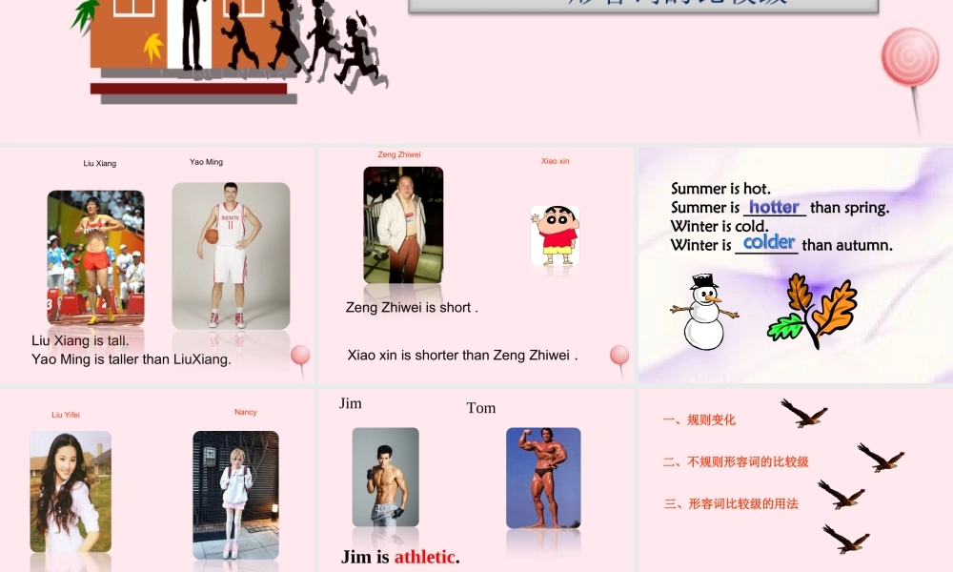Select the bodybuilder photo under Tom
This screenshot has height=572, width=953.
coord(543,478)
